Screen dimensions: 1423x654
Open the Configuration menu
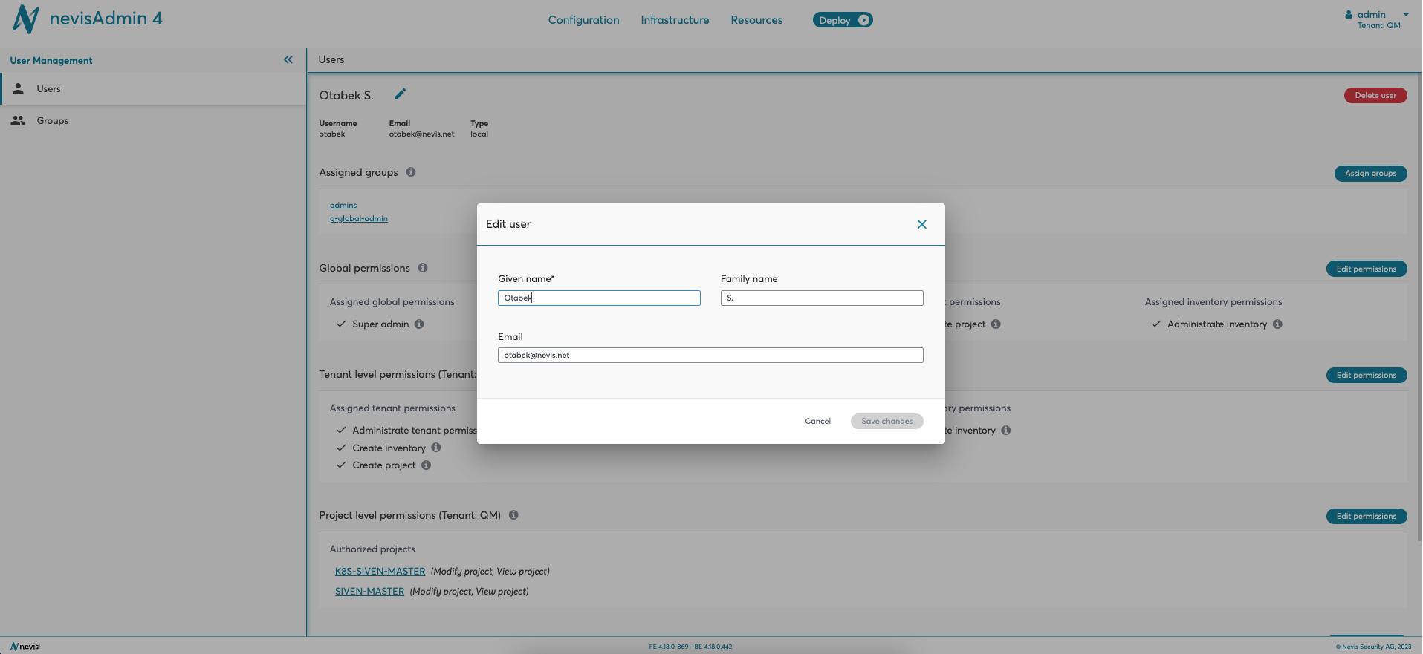click(583, 20)
